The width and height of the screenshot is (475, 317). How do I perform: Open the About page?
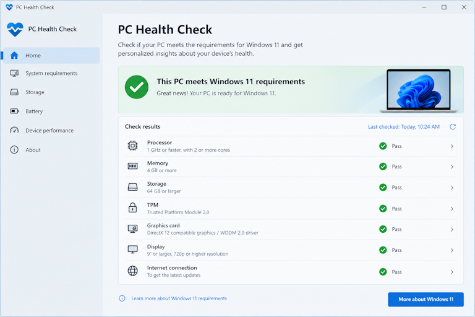point(51,150)
